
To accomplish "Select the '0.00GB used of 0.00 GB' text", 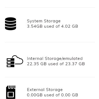I will [53, 95].
